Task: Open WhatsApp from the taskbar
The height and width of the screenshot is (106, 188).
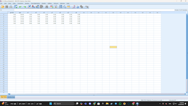Action: point(120,104)
